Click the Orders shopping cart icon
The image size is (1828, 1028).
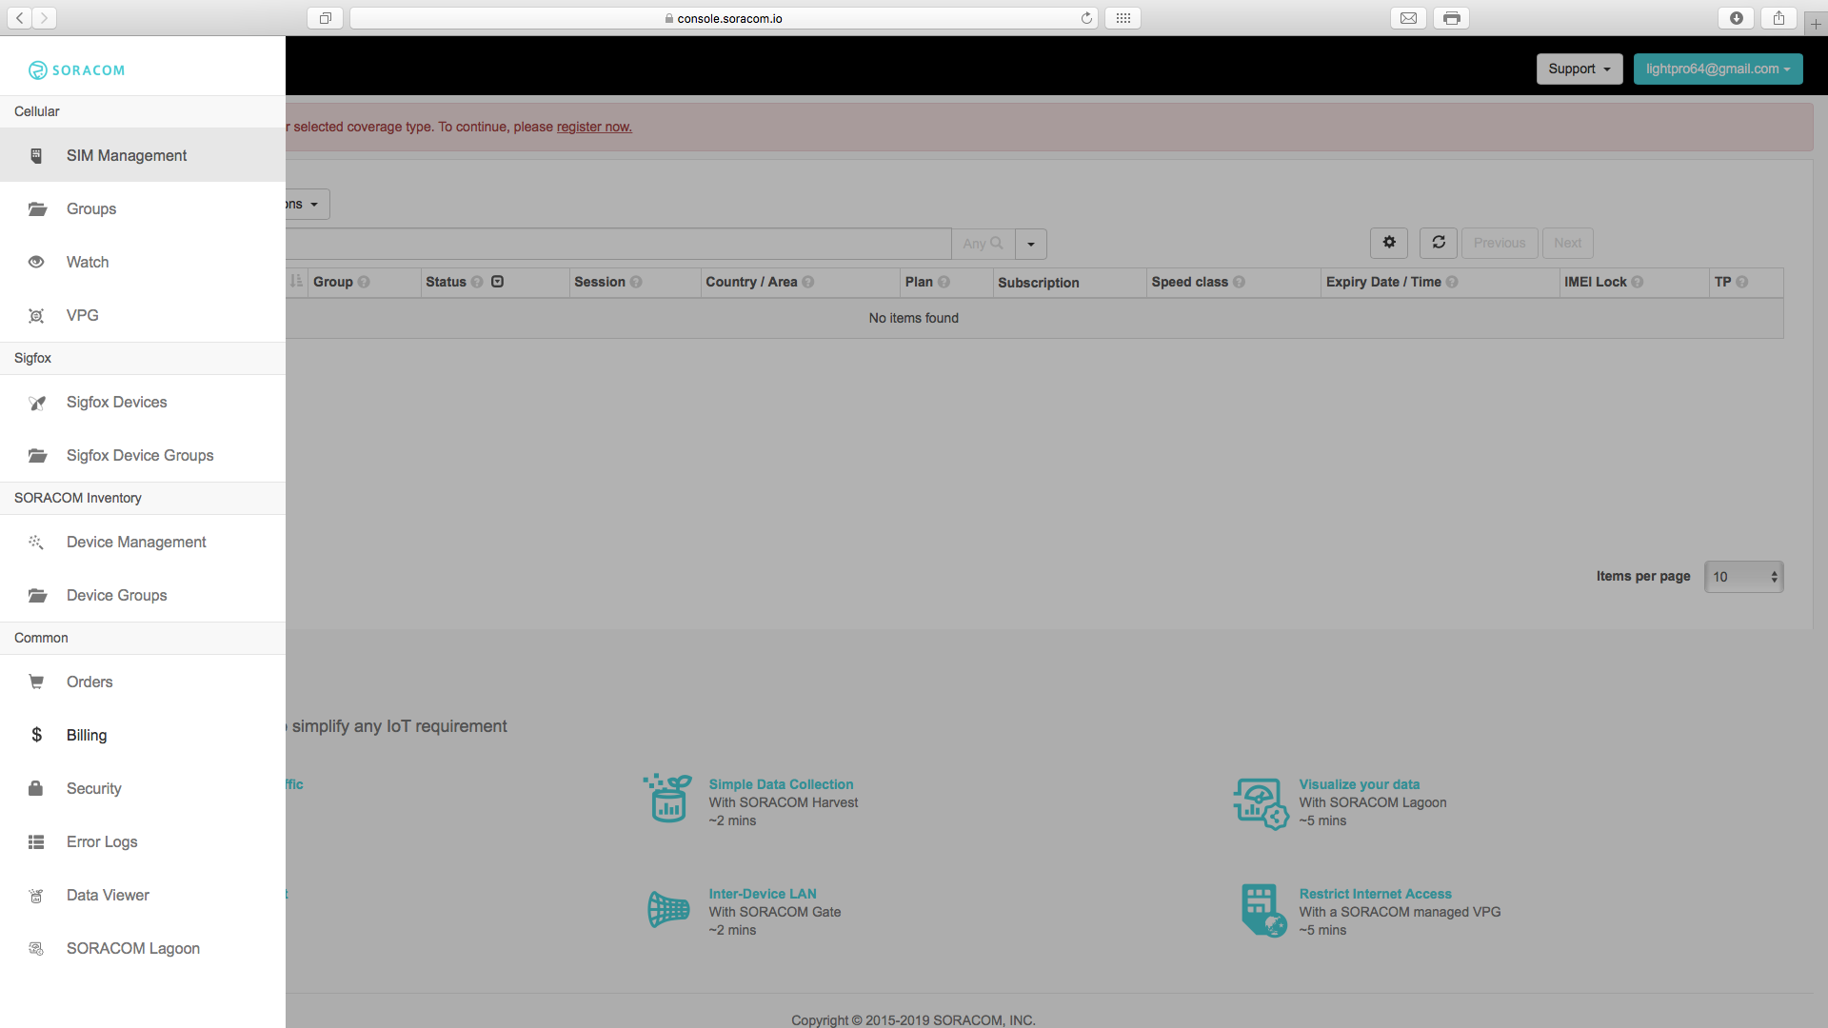pyautogui.click(x=36, y=682)
